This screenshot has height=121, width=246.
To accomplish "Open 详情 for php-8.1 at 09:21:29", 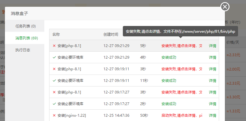I will point(212,46).
